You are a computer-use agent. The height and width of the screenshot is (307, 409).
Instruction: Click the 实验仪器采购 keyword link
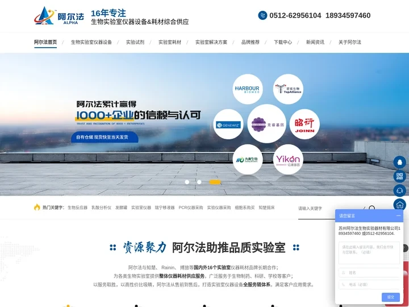pos(219,208)
